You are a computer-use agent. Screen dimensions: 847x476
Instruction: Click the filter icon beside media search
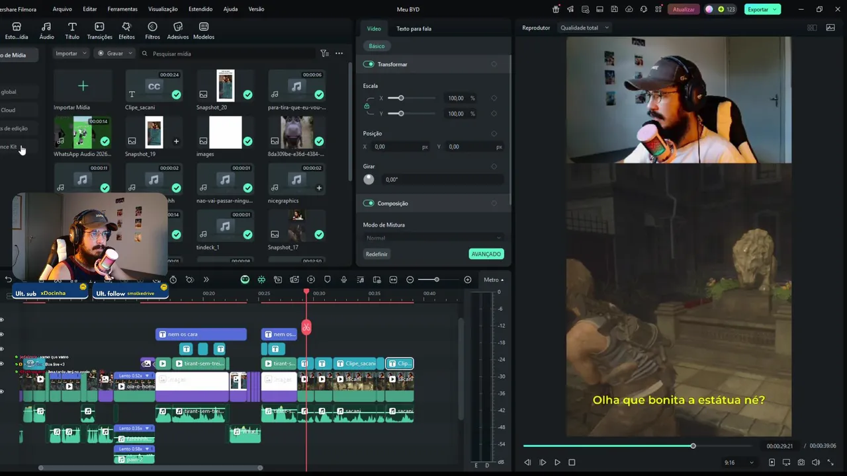(324, 54)
